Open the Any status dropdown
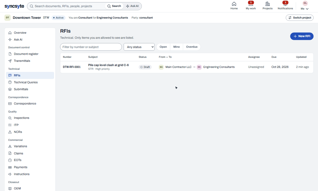The image size is (318, 191). click(x=139, y=47)
